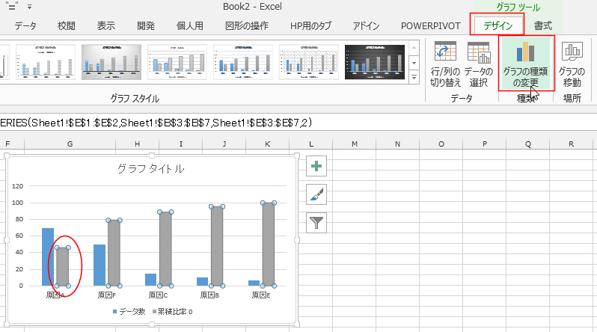
Task: Select column M header
Action: [x=353, y=144]
